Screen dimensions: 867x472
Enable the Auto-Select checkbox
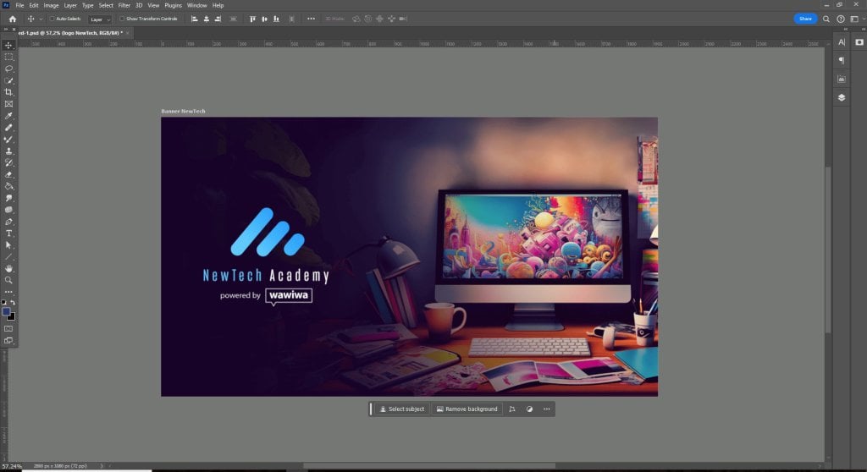coord(52,19)
